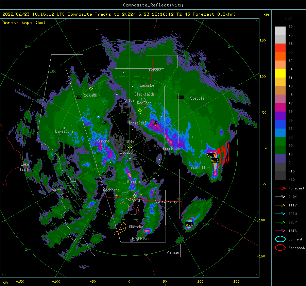This screenshot has height=286, width=306.
Task: Click the red forecast arrow legend icon
Action: [280, 188]
